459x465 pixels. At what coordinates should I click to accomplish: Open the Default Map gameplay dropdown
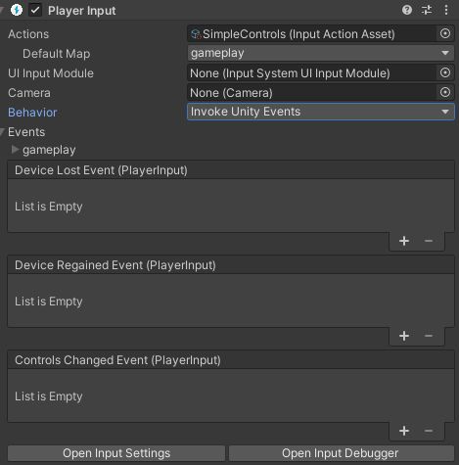[x=321, y=53]
